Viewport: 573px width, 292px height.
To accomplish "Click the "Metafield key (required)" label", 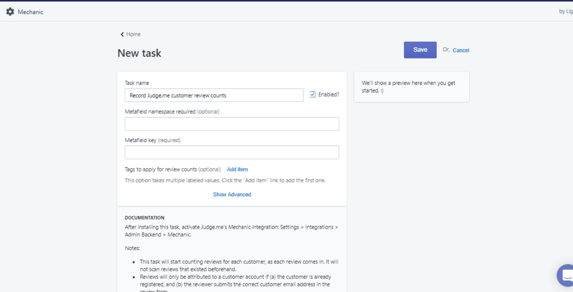I will tap(153, 140).
